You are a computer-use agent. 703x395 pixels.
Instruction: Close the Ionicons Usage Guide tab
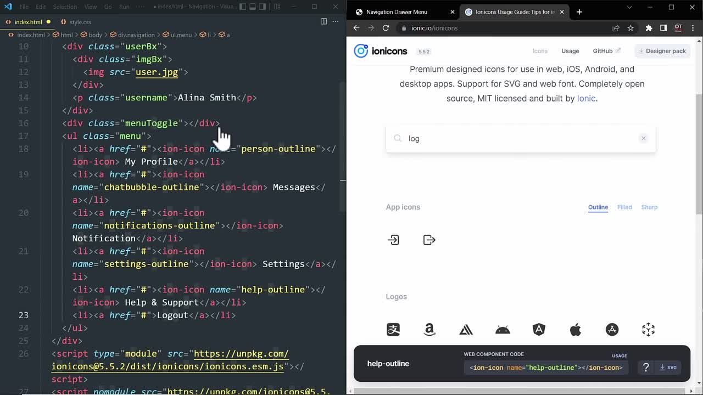click(x=562, y=12)
